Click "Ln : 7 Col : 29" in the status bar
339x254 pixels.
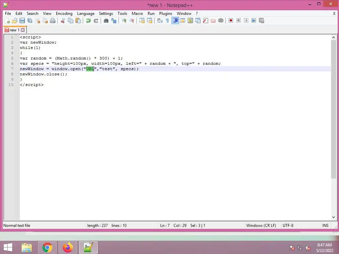point(173,226)
